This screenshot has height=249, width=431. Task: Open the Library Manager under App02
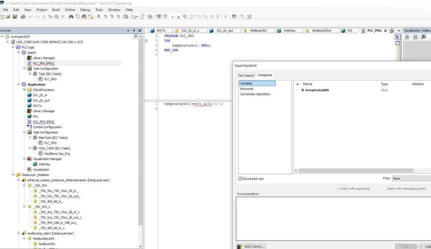(44, 58)
